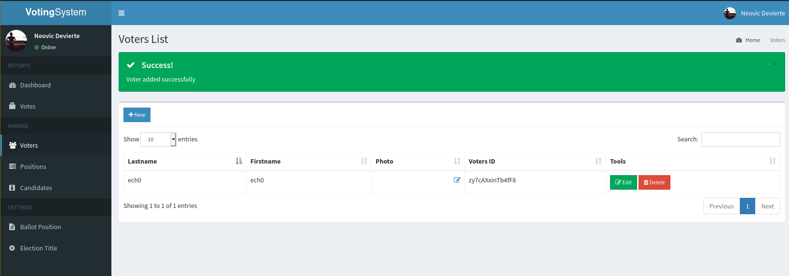The height and width of the screenshot is (276, 789).
Task: Click New button to add voter
Action: [x=137, y=115]
